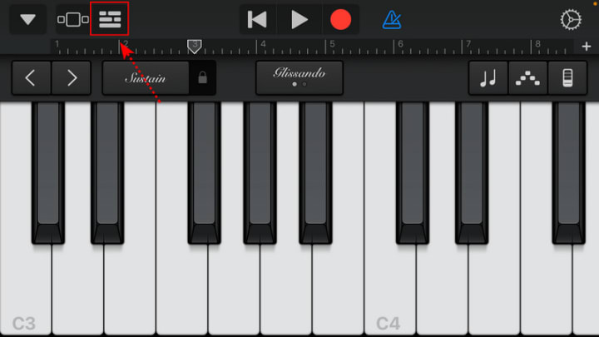
Task: Open the scale notes icon
Action: pos(488,78)
